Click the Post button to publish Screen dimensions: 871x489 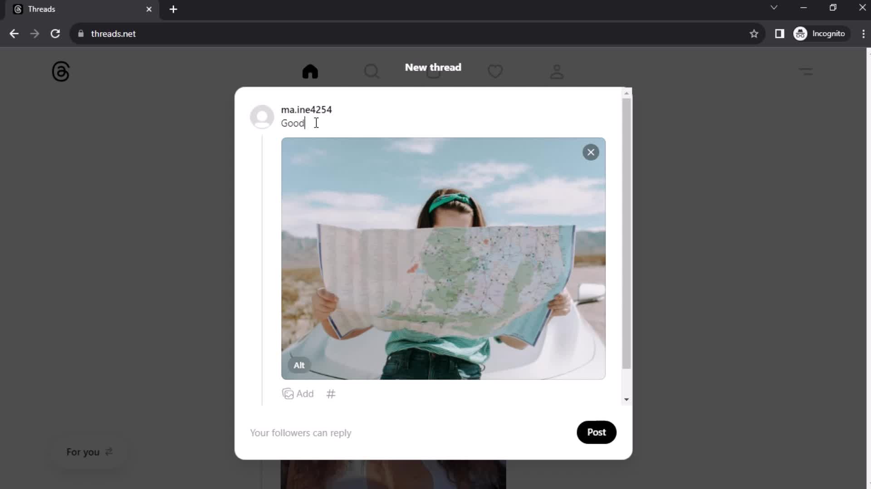597,432
